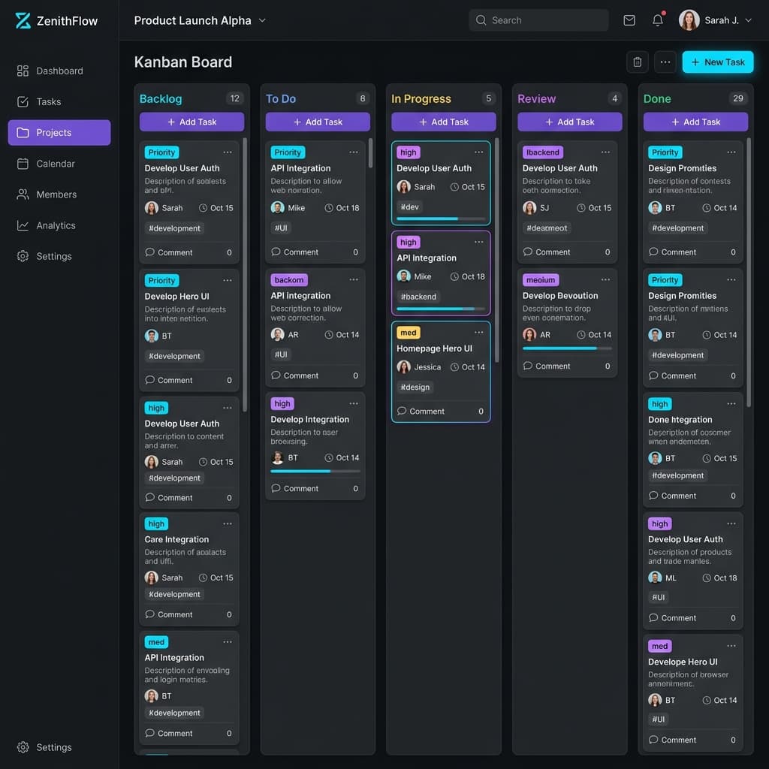Open menu on Develop Bevoution card
Image resolution: width=769 pixels, height=769 pixels.
tap(606, 279)
